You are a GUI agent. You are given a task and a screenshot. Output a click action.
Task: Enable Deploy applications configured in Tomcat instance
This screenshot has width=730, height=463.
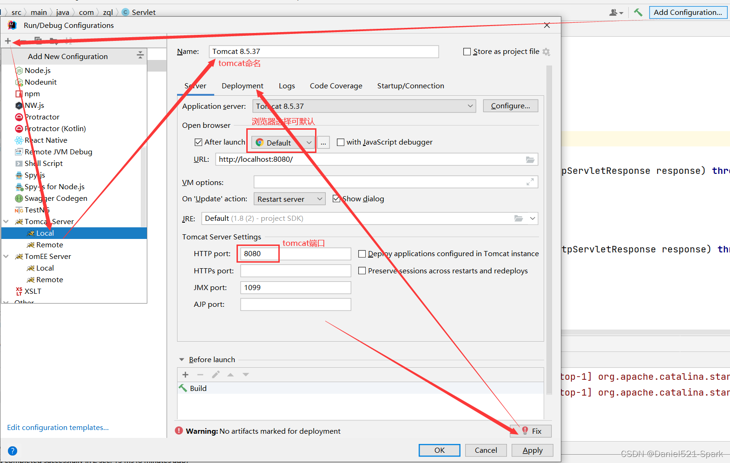(x=362, y=254)
